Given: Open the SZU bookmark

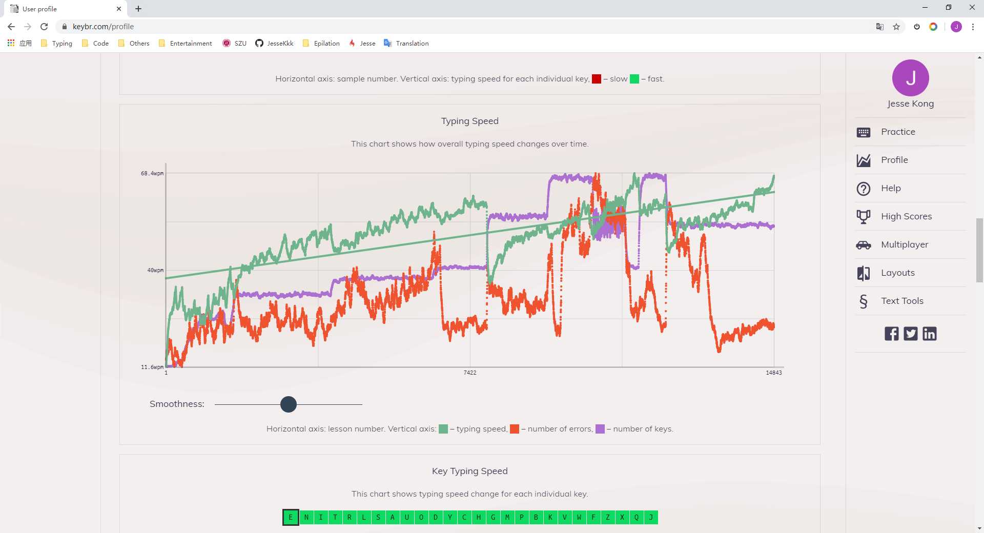Looking at the screenshot, I should (234, 44).
